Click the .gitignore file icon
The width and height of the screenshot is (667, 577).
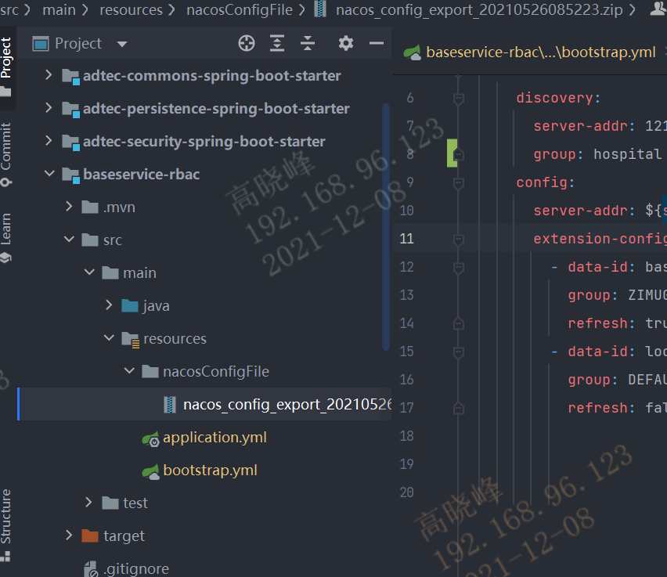91,569
